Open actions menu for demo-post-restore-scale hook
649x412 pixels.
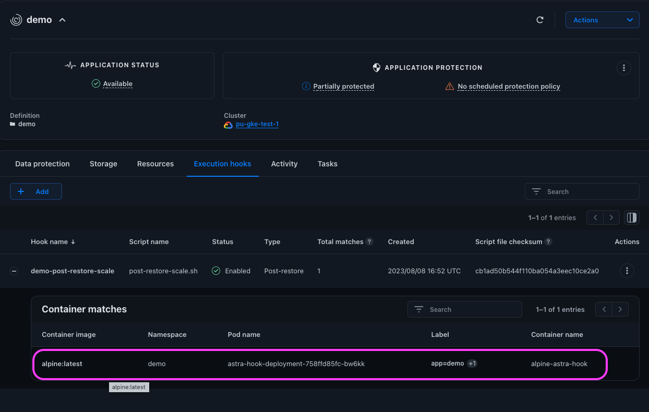(x=627, y=271)
